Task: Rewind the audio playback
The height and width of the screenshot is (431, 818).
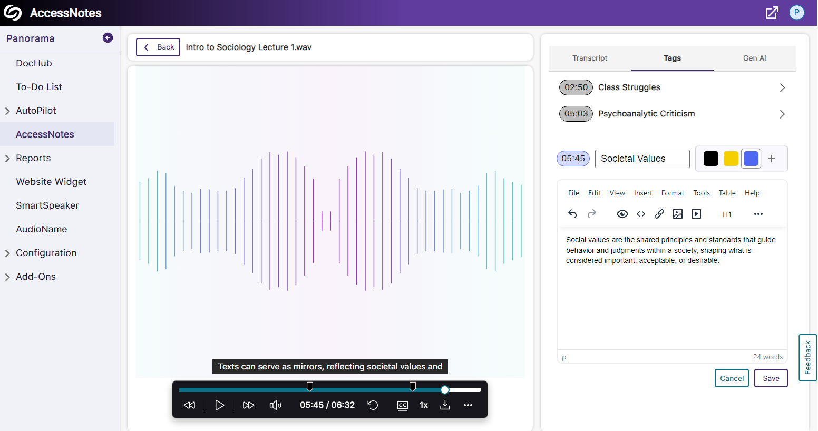Action: point(189,405)
